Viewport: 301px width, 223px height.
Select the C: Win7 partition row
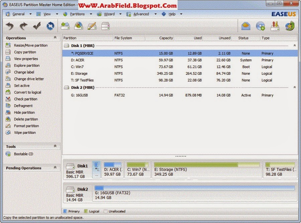click(180, 67)
